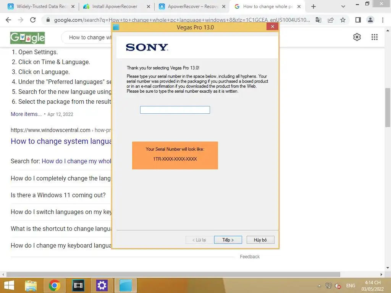Close the Install ApowerRecover tab
The width and height of the screenshot is (391, 293).
pos(149,6)
